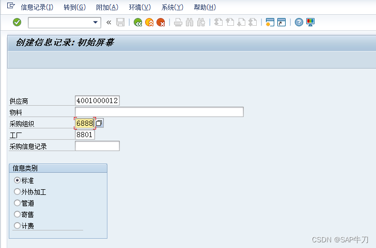376x248 pixels.
Task: Open the command field dropdown arrow
Action: coord(96,22)
